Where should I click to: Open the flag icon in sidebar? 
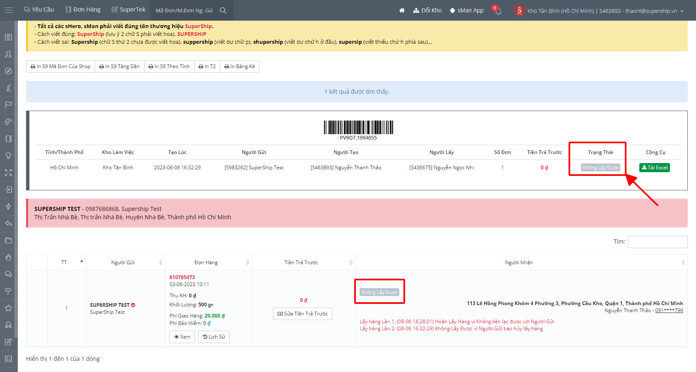point(8,105)
